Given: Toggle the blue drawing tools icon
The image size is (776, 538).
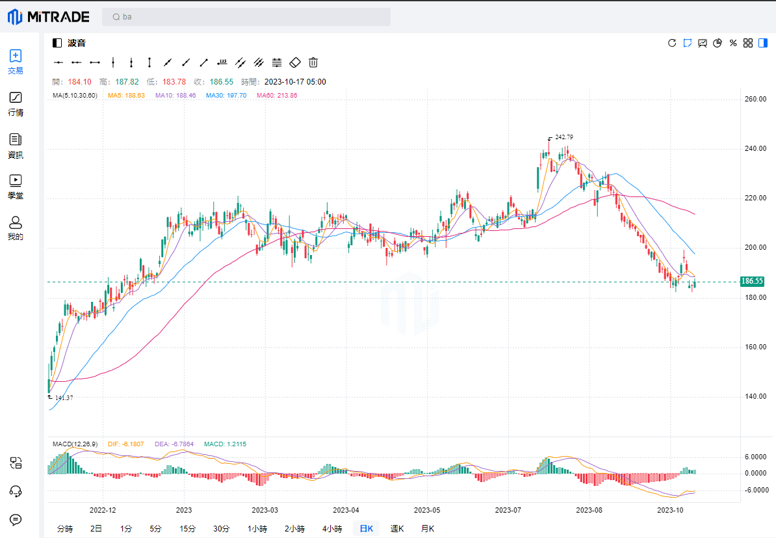Looking at the screenshot, I should point(687,43).
